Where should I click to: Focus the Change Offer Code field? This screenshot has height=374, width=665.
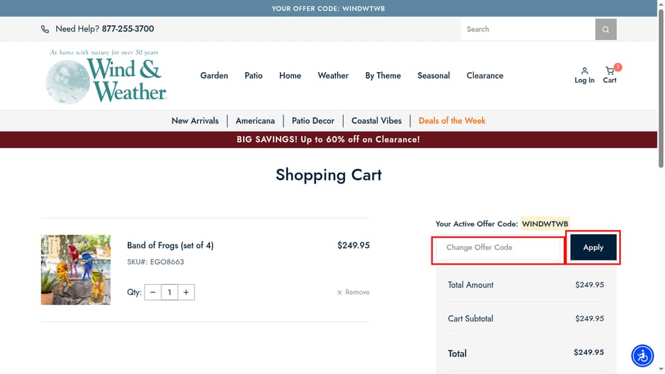(498, 247)
